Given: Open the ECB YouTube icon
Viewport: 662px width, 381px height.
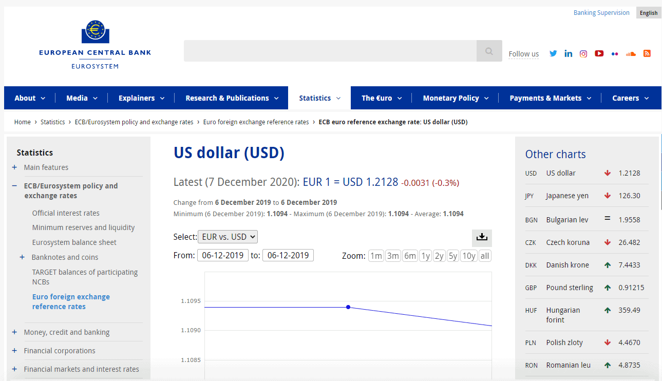Looking at the screenshot, I should [599, 53].
